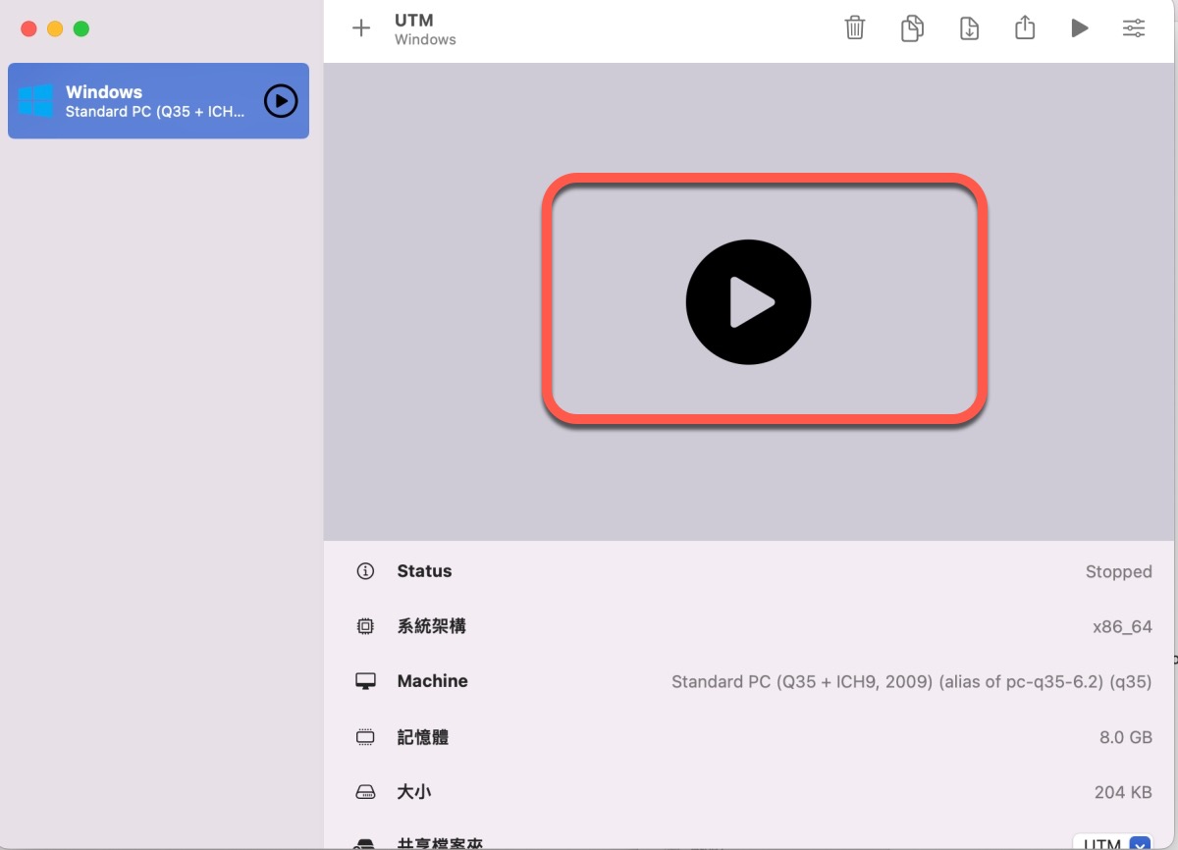Click the Machine label
Viewport: 1178px width, 850px height.
pos(432,681)
